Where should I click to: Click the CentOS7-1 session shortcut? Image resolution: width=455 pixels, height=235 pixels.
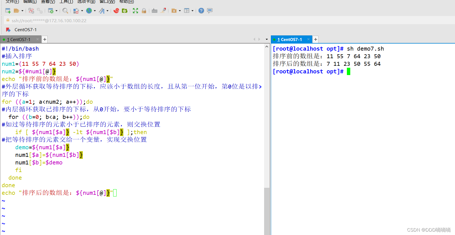click(x=25, y=30)
